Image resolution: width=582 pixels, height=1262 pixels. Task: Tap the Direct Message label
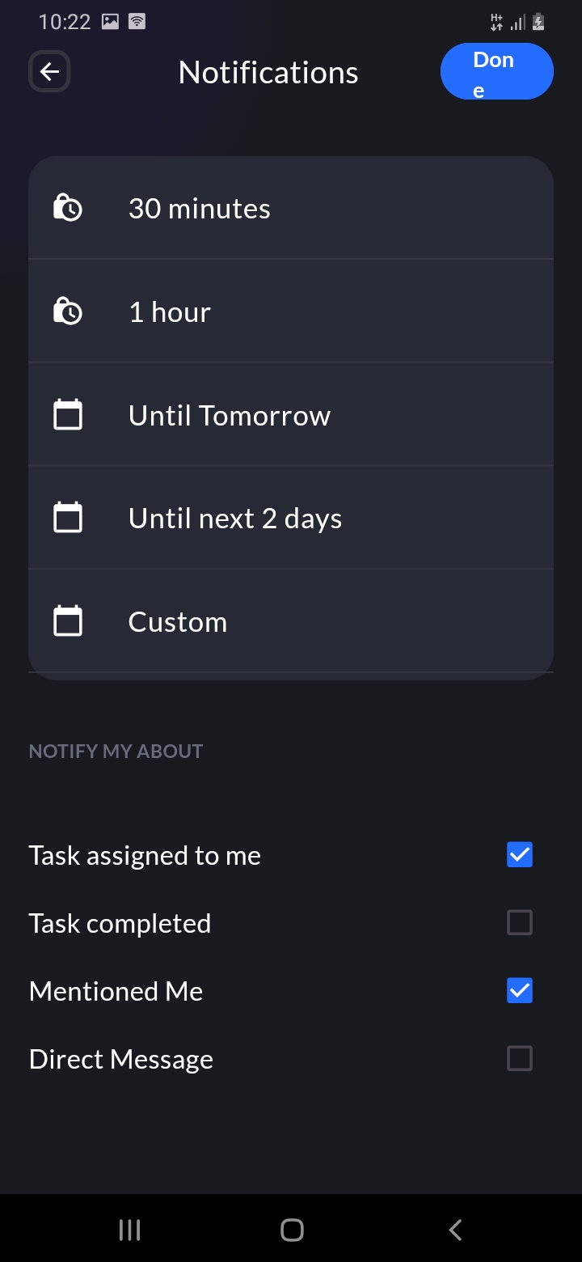(x=121, y=1059)
